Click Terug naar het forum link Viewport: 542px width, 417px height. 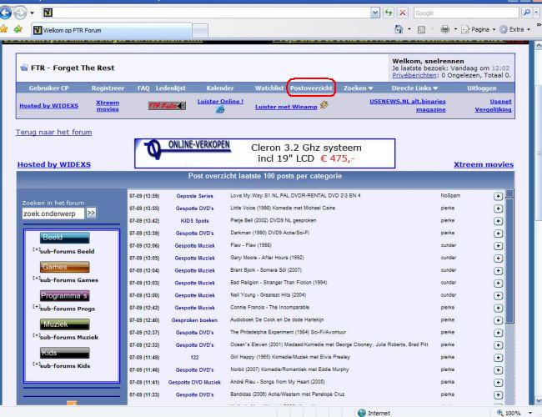[x=54, y=132]
